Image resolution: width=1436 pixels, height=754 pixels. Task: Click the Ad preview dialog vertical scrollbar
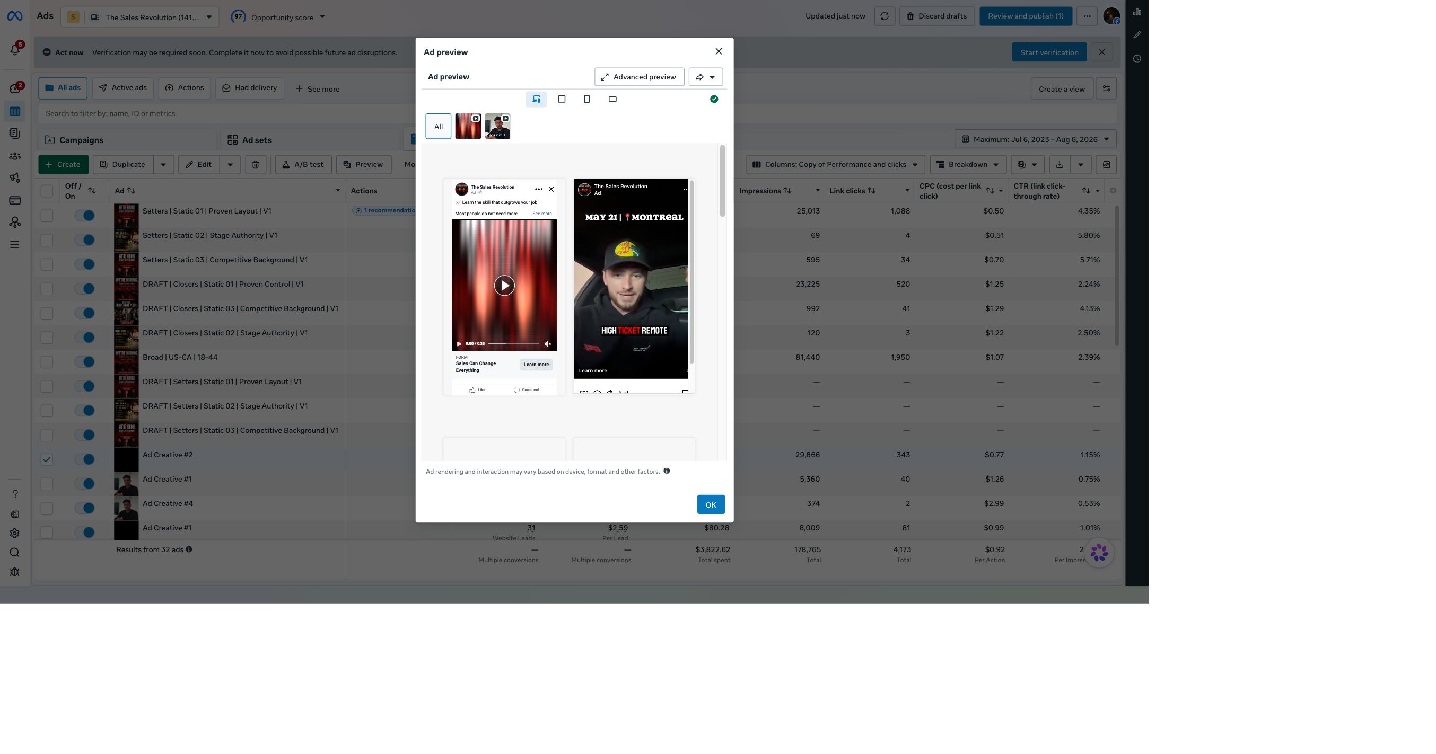click(722, 181)
